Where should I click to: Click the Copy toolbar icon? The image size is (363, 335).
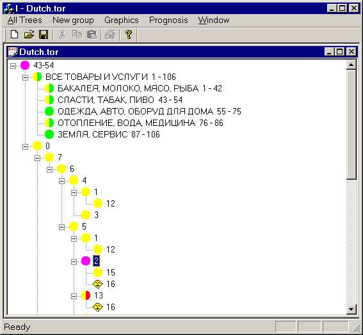[x=77, y=35]
